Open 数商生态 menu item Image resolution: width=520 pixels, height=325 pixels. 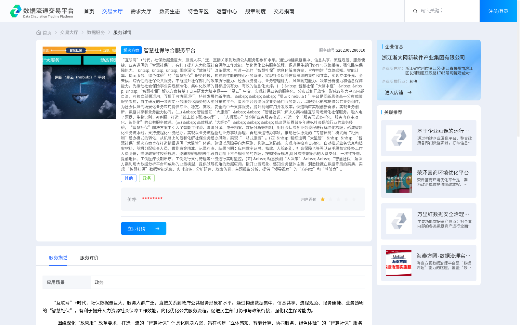pyautogui.click(x=170, y=11)
